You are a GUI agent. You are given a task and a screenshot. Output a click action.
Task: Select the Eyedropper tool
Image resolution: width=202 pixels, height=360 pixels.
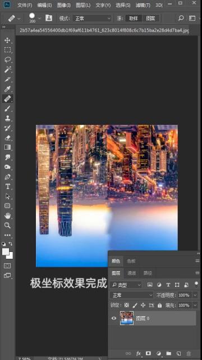click(7, 89)
